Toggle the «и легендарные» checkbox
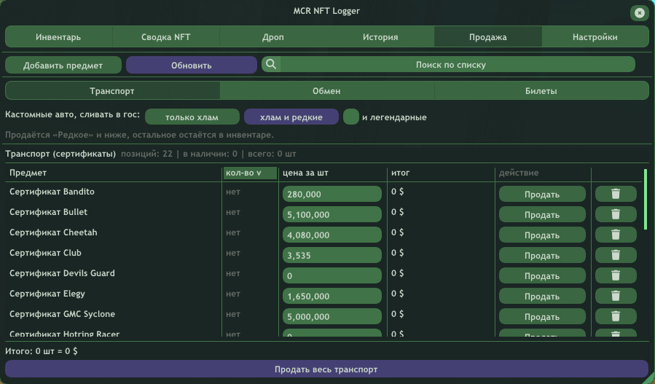655x384 pixels. click(x=351, y=117)
